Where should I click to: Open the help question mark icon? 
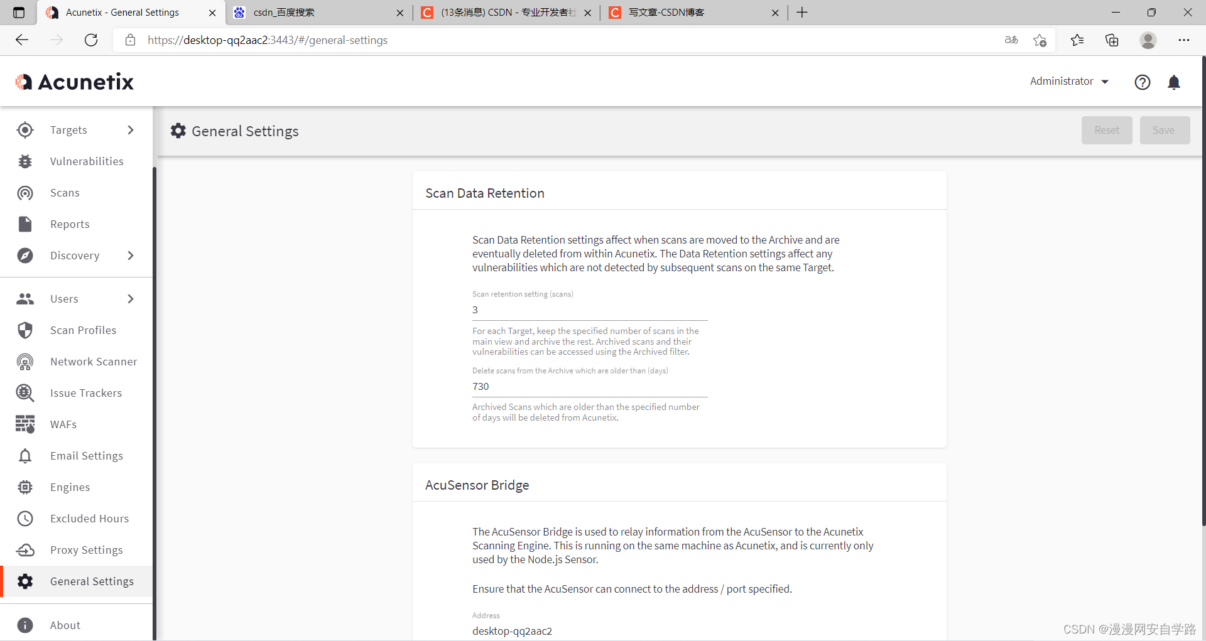[1143, 82]
